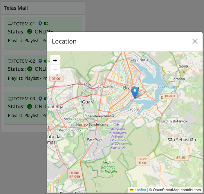
Task: Click the TOTEM-02 monitor icon
Action: 10,61
